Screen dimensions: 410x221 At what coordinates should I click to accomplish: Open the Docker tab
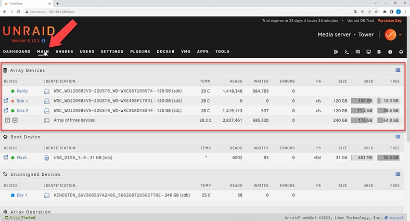coord(165,51)
